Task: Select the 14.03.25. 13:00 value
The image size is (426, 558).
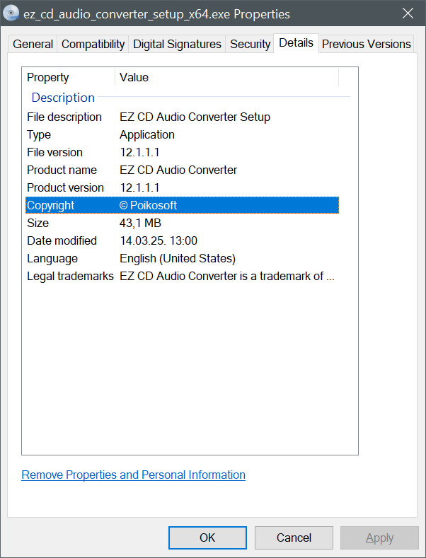Action: (x=159, y=240)
